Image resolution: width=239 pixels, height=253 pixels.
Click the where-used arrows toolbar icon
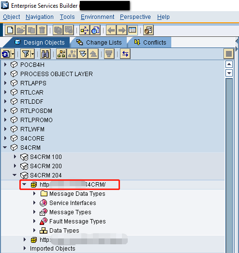point(84,30)
